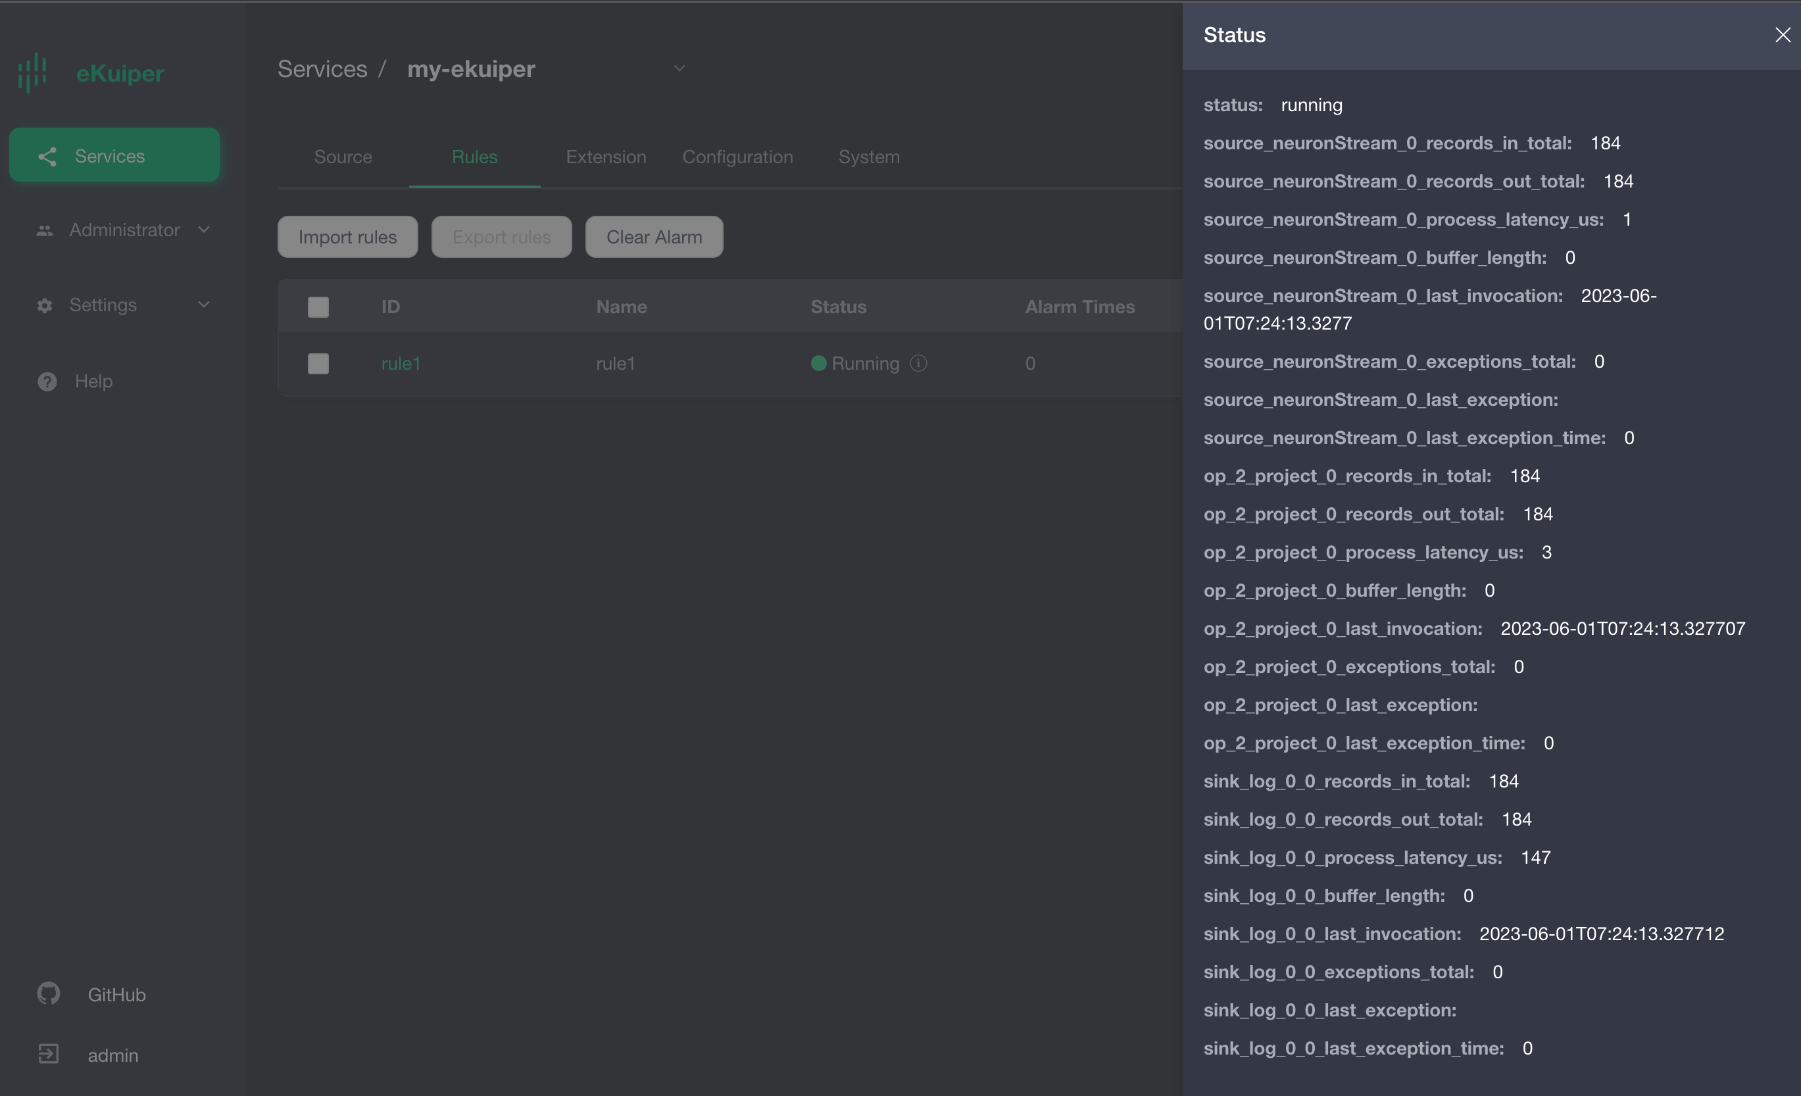The height and width of the screenshot is (1096, 1801).
Task: Expand the Settings menu chevron
Action: tap(204, 305)
